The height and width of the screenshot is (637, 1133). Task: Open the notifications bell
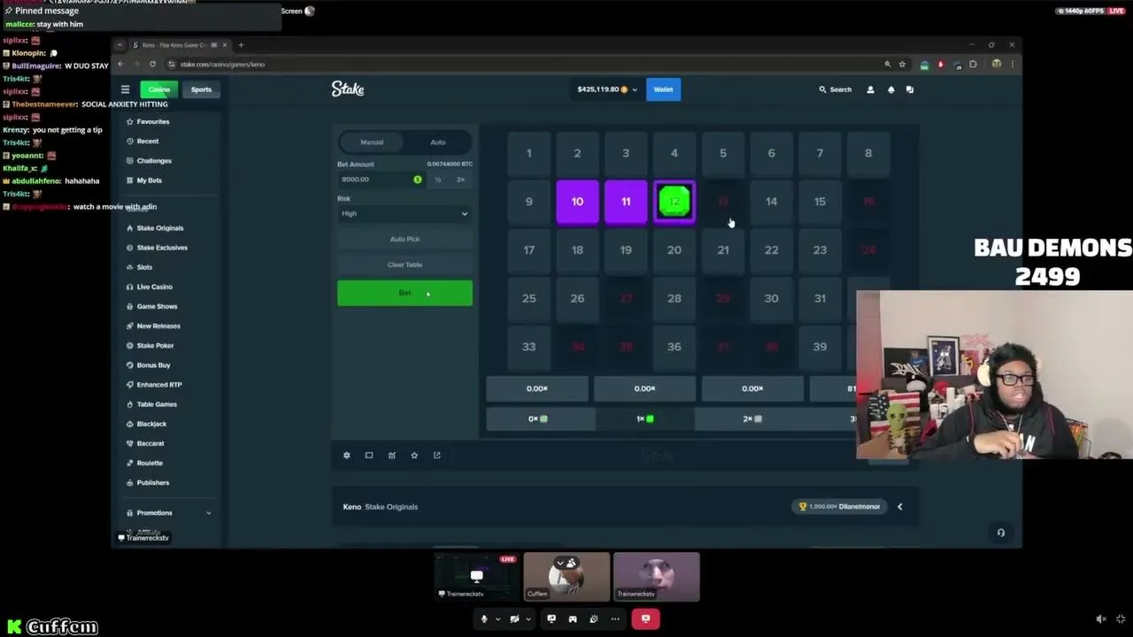tap(890, 89)
